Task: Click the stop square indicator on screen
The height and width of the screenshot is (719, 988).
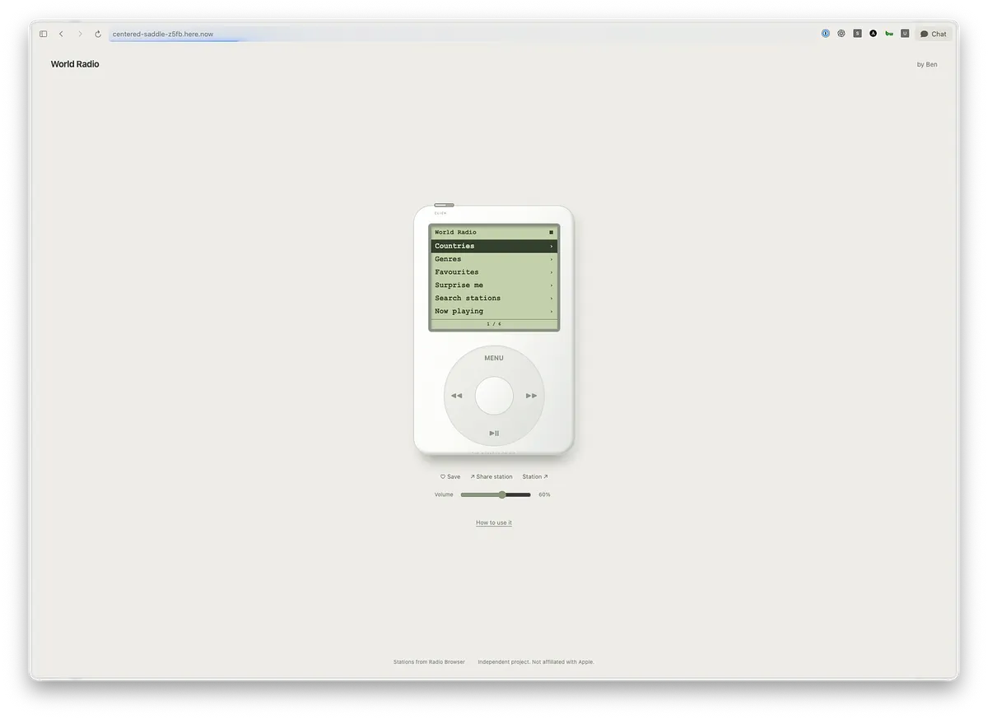Action: pyautogui.click(x=551, y=232)
